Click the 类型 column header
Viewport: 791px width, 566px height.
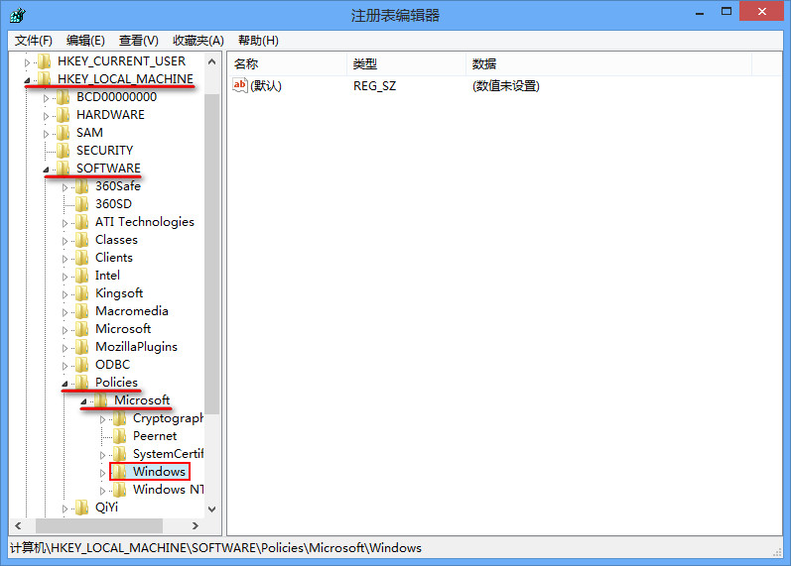click(x=405, y=63)
